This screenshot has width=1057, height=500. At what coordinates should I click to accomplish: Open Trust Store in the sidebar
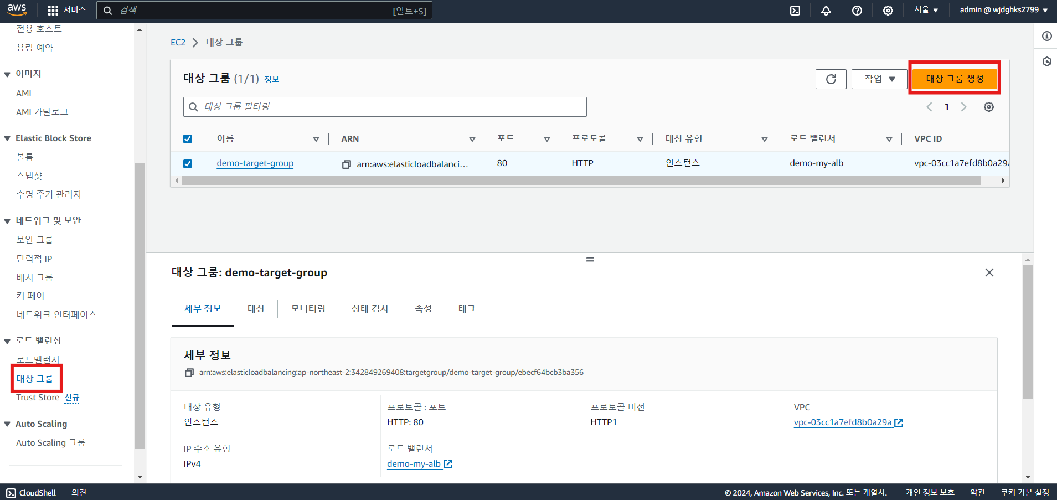click(x=38, y=398)
